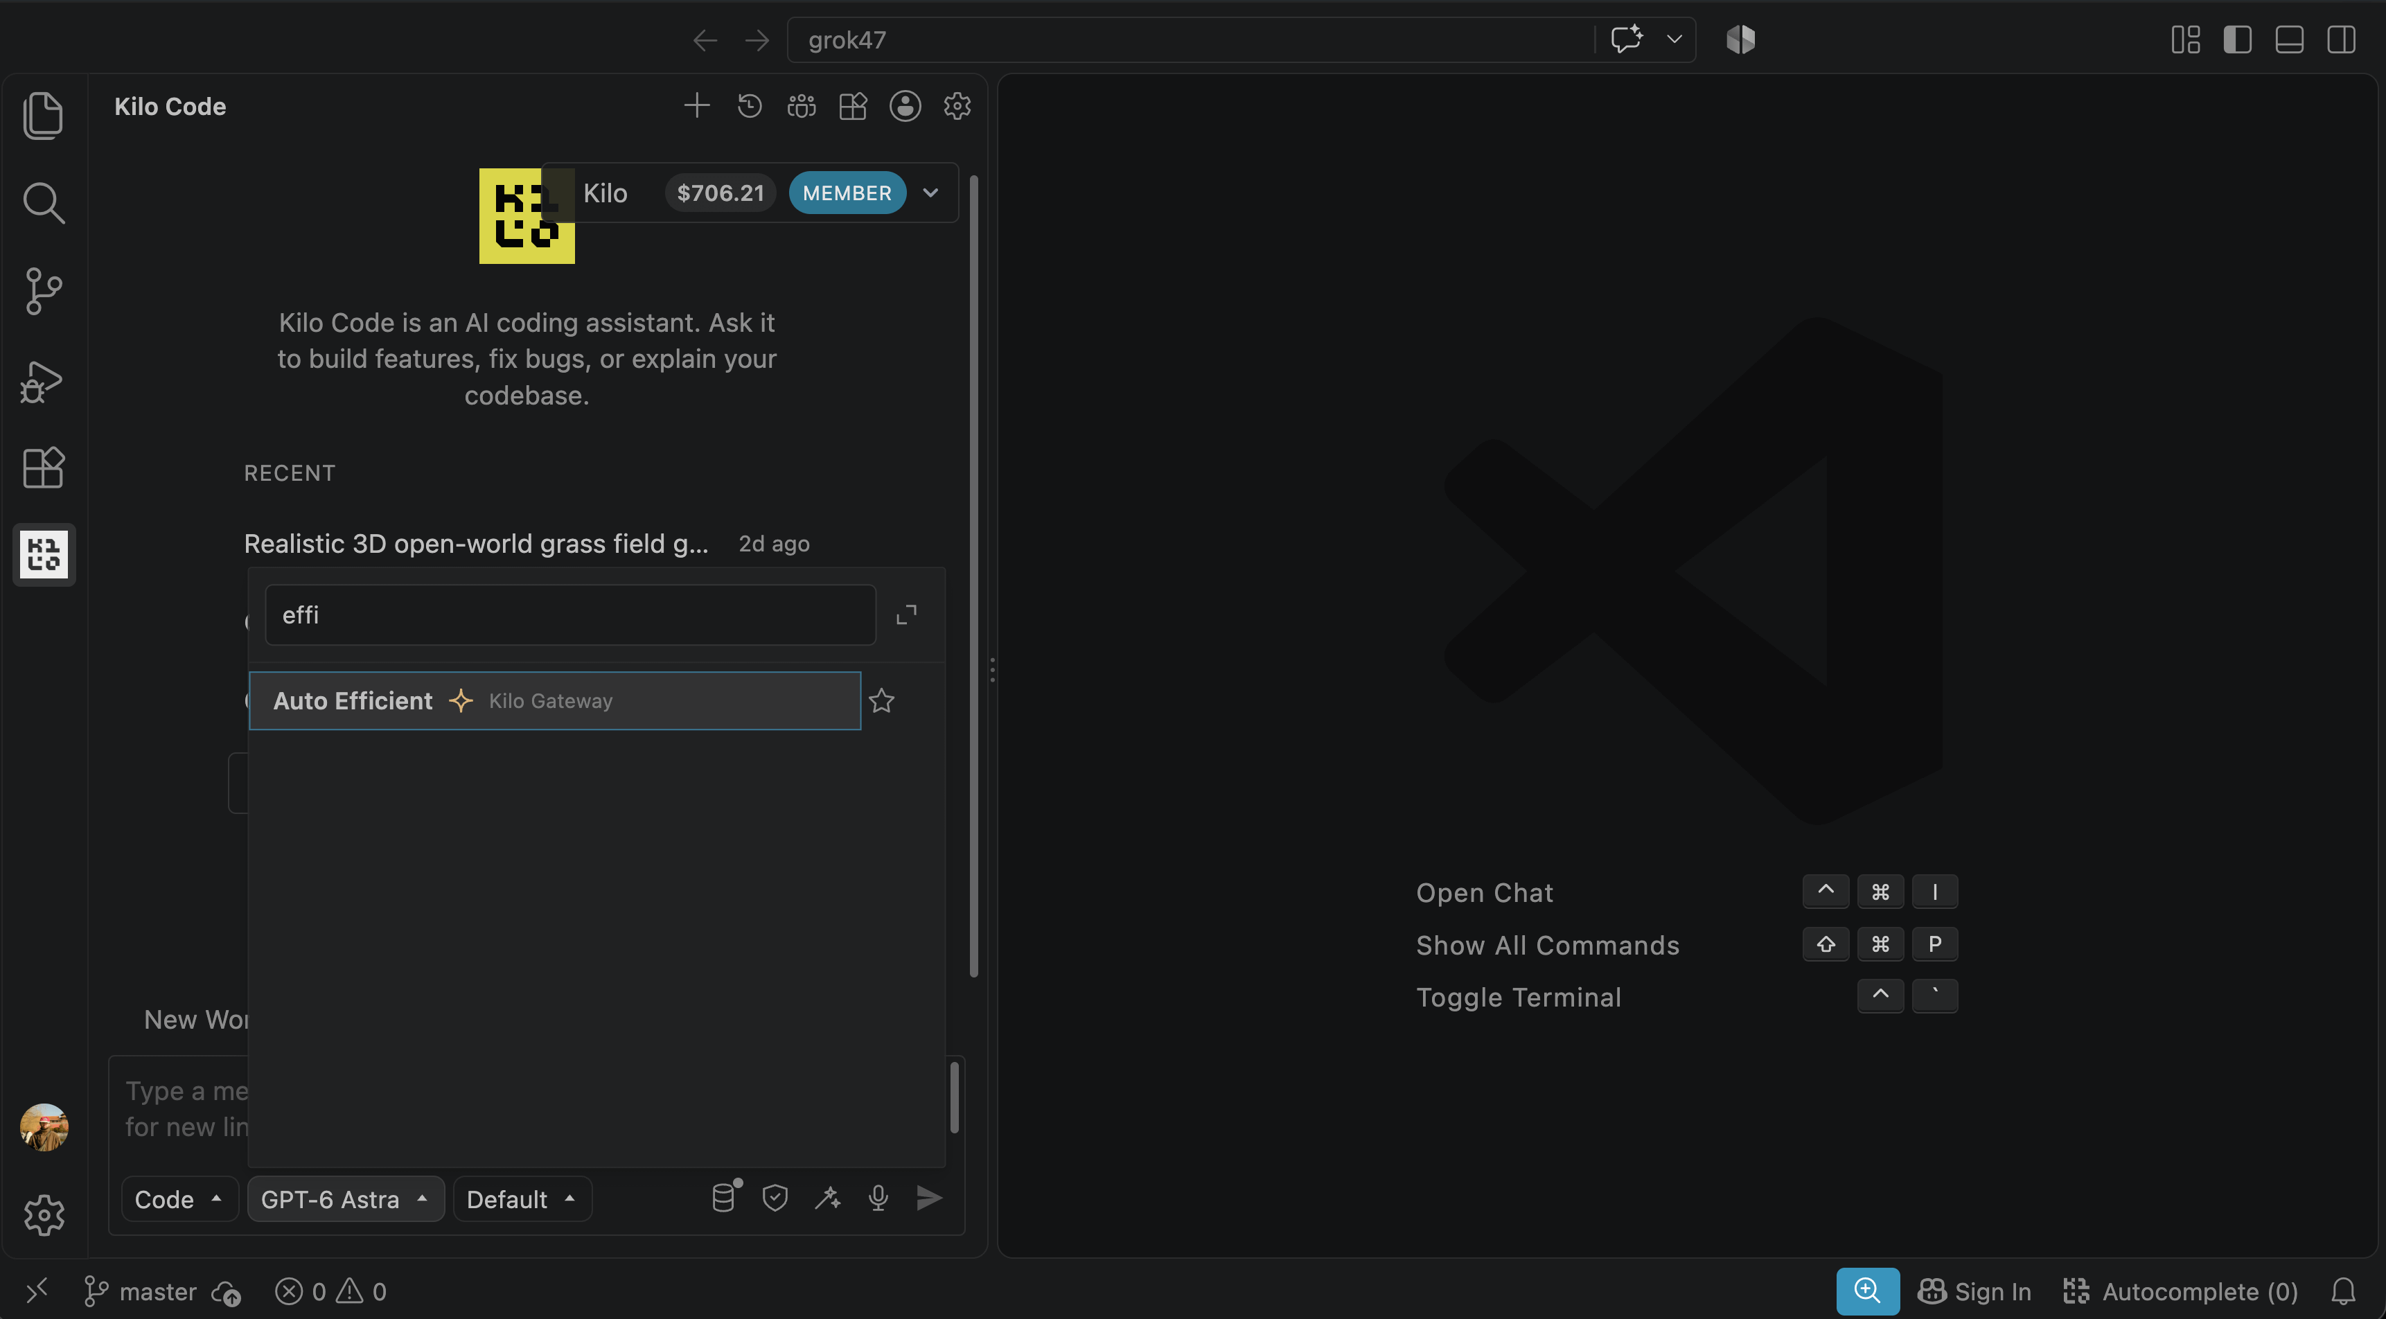Expand the Default profile dropdown
Image resolution: width=2386 pixels, height=1319 pixels.
[522, 1198]
